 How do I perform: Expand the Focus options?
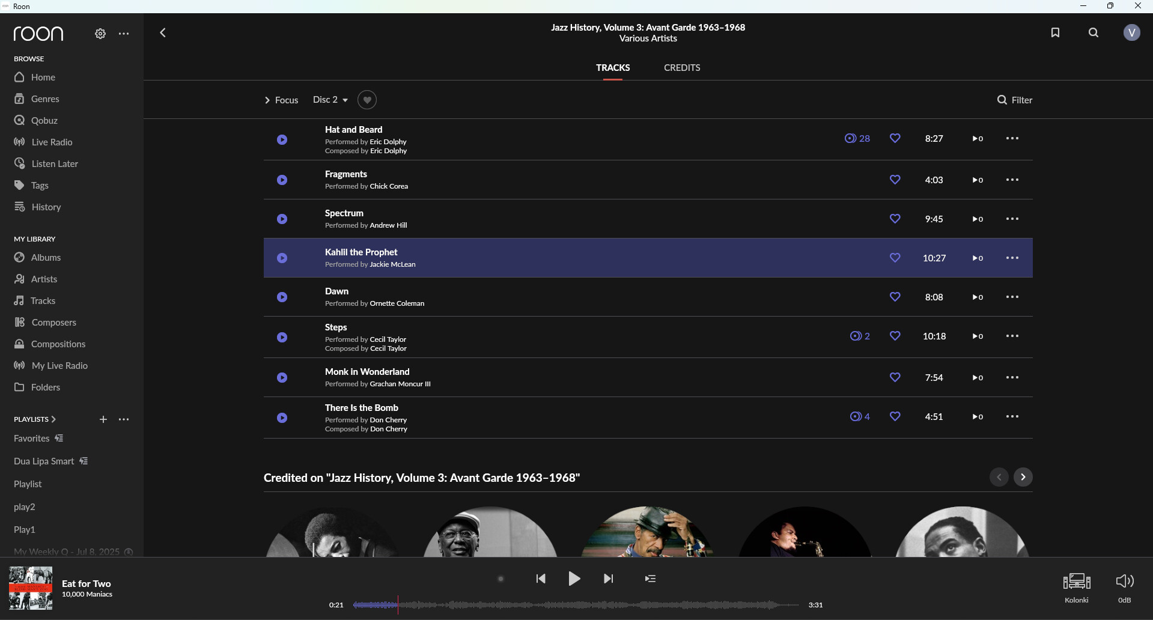pos(281,100)
